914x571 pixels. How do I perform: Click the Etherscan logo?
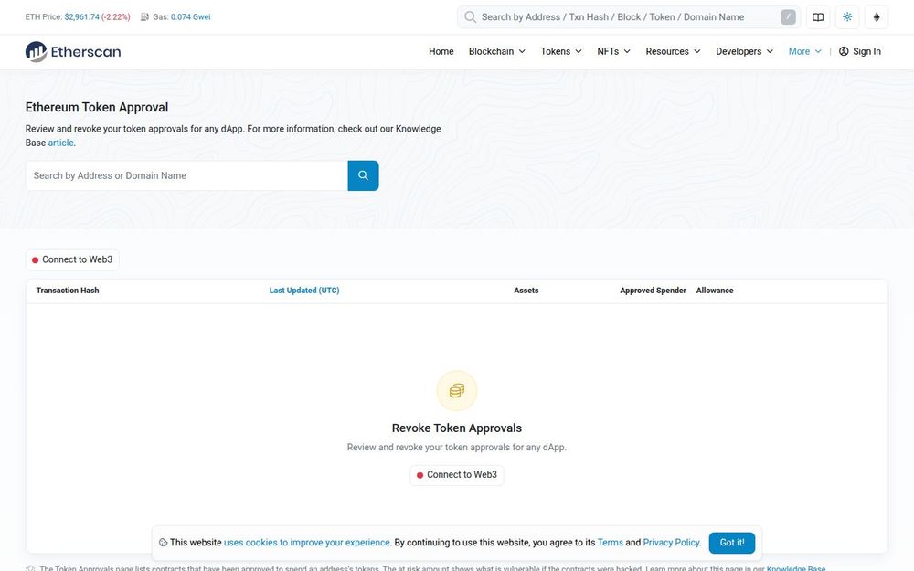tap(73, 52)
